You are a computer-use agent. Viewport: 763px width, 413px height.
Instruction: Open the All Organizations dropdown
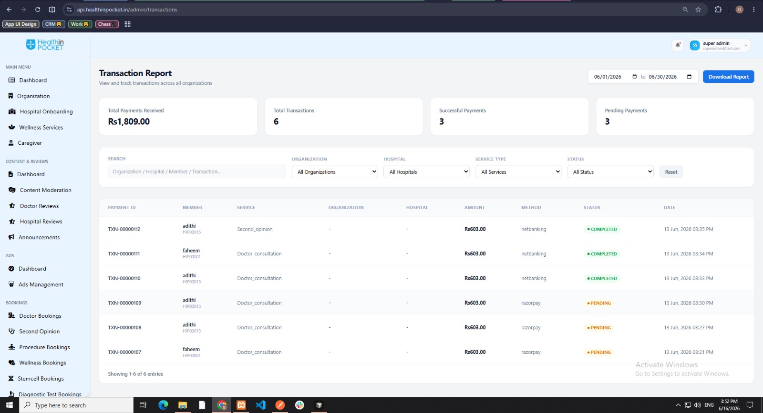(335, 172)
